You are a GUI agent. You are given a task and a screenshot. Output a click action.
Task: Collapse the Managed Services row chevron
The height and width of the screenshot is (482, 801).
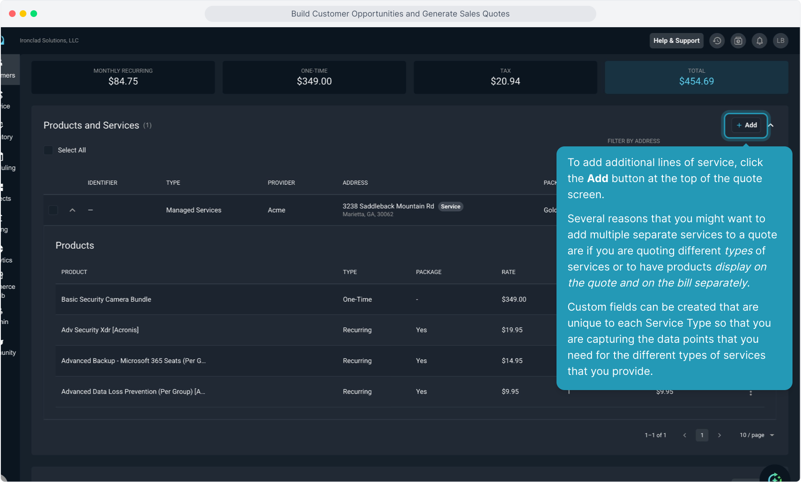tap(72, 210)
